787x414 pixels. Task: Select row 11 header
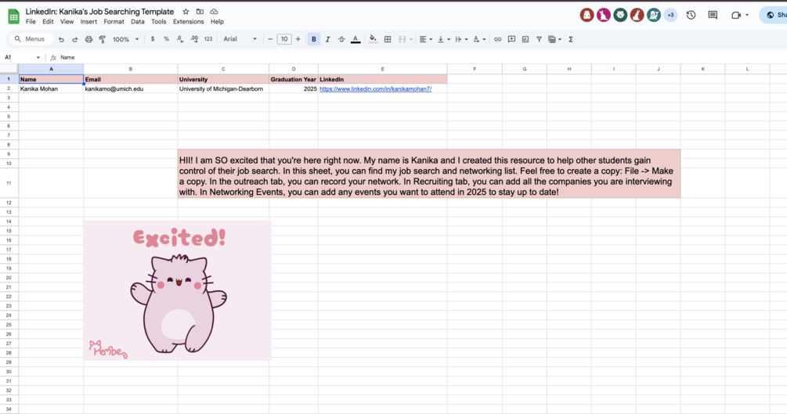pyautogui.click(x=9, y=183)
